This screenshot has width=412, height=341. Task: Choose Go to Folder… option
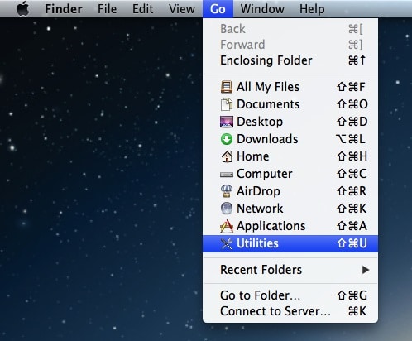click(290, 295)
